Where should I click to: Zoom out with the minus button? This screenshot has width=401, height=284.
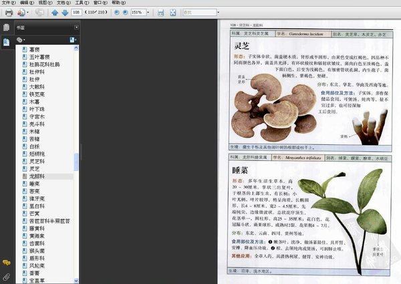(116, 12)
